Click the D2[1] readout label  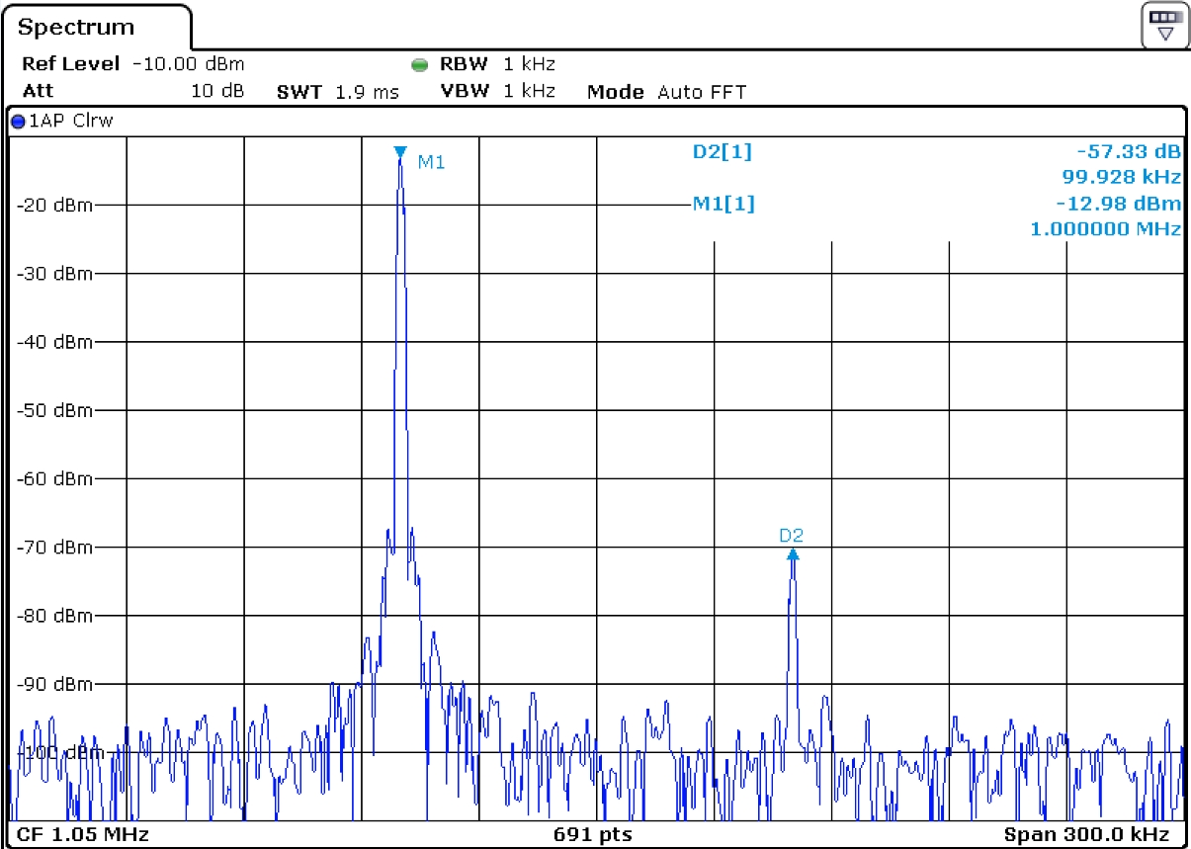tap(723, 152)
